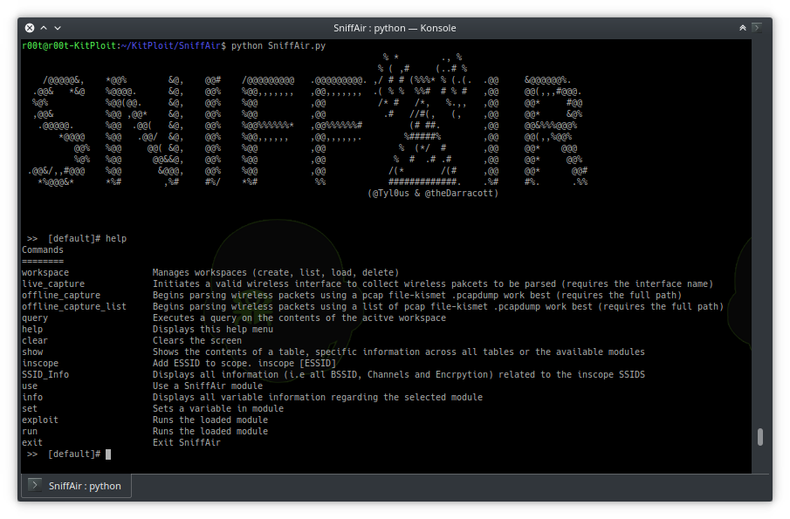Click the "Commands" heading text
The image size is (790, 519).
point(43,250)
